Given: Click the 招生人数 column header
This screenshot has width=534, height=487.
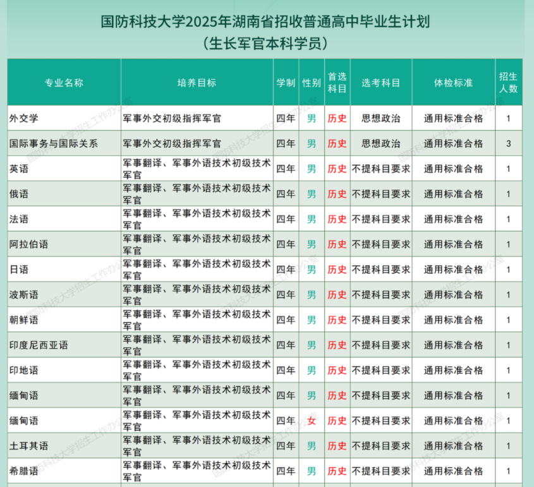Looking at the screenshot, I should [509, 81].
